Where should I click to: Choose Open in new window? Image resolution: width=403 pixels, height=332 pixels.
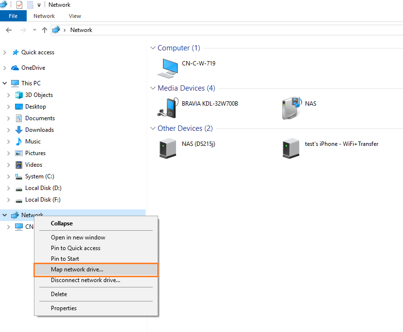[96, 237]
